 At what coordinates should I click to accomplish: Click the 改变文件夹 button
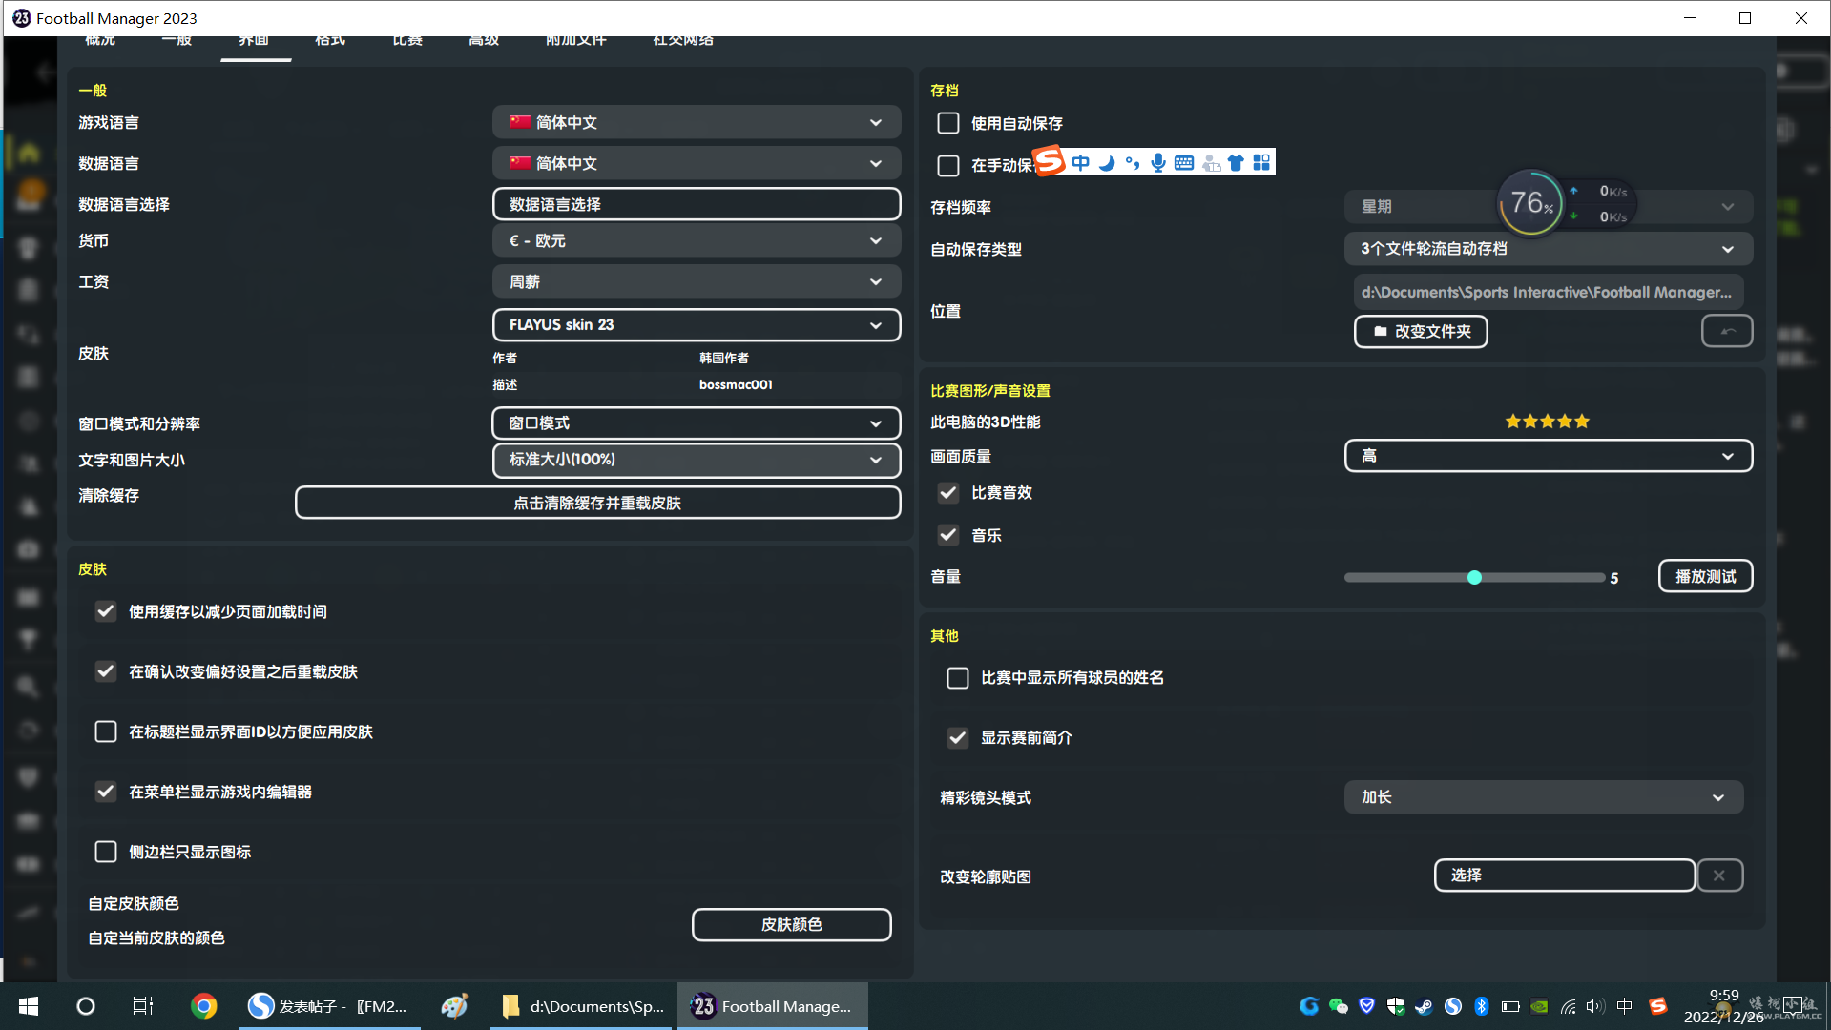click(1421, 331)
